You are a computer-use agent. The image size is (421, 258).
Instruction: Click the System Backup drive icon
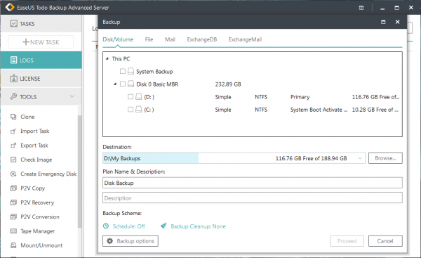(131, 71)
